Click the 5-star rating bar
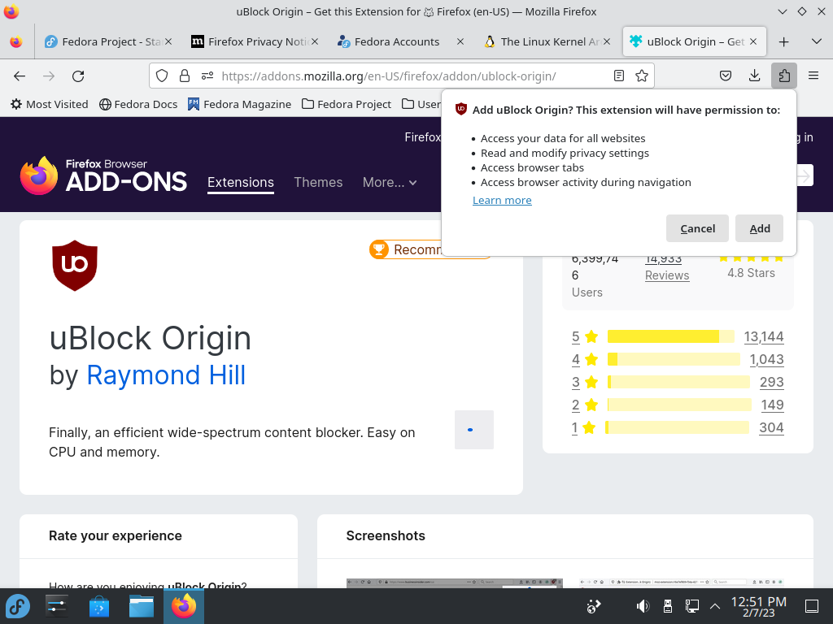This screenshot has height=624, width=833. (x=671, y=336)
